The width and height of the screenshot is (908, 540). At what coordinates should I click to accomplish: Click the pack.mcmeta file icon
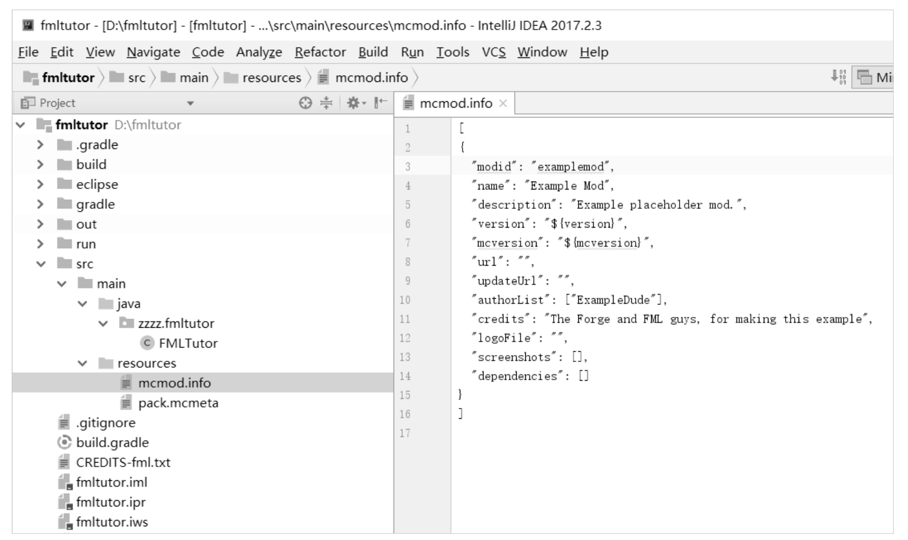point(126,403)
